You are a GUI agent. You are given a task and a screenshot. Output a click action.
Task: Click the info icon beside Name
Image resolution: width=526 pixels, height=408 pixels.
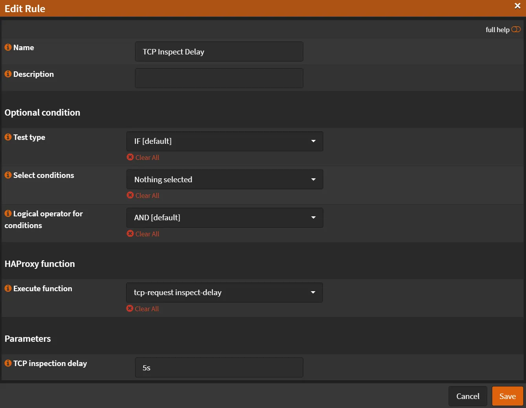[8, 47]
